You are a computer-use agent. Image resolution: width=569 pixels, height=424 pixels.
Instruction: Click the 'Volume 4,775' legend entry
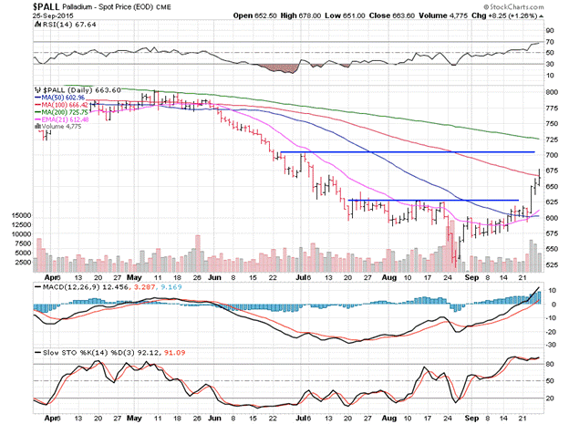pos(61,127)
